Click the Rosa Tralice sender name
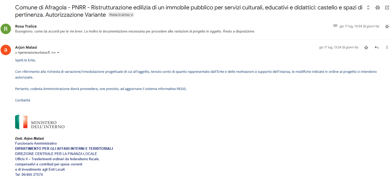The width and height of the screenshot is (392, 181). pyautogui.click(x=26, y=26)
